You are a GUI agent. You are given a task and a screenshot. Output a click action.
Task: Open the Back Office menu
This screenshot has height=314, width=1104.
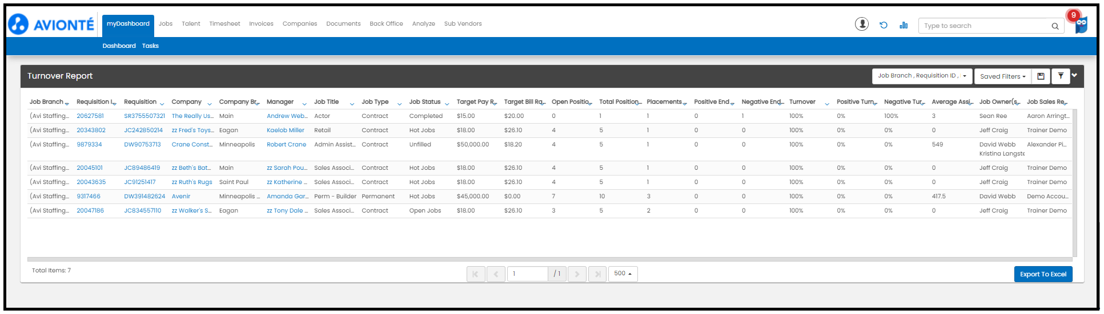click(386, 24)
